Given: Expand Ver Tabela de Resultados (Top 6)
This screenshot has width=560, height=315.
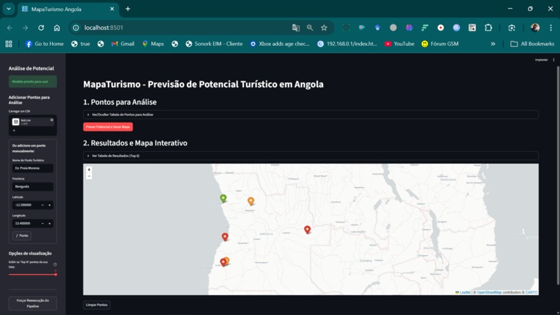Looking at the screenshot, I should pyautogui.click(x=311, y=156).
